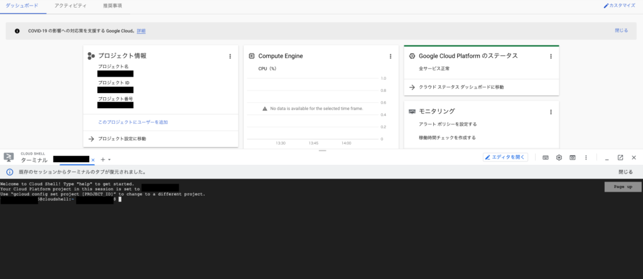The image size is (643, 279).
Task: Click the 'No data is available' chart message
Action: tap(316, 109)
